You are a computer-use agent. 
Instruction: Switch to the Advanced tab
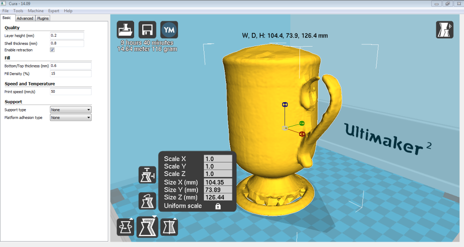coord(25,18)
